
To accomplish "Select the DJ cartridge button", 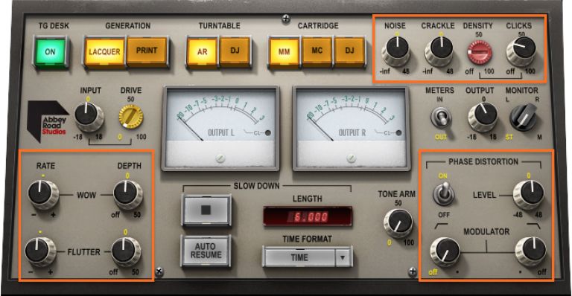I will point(349,51).
